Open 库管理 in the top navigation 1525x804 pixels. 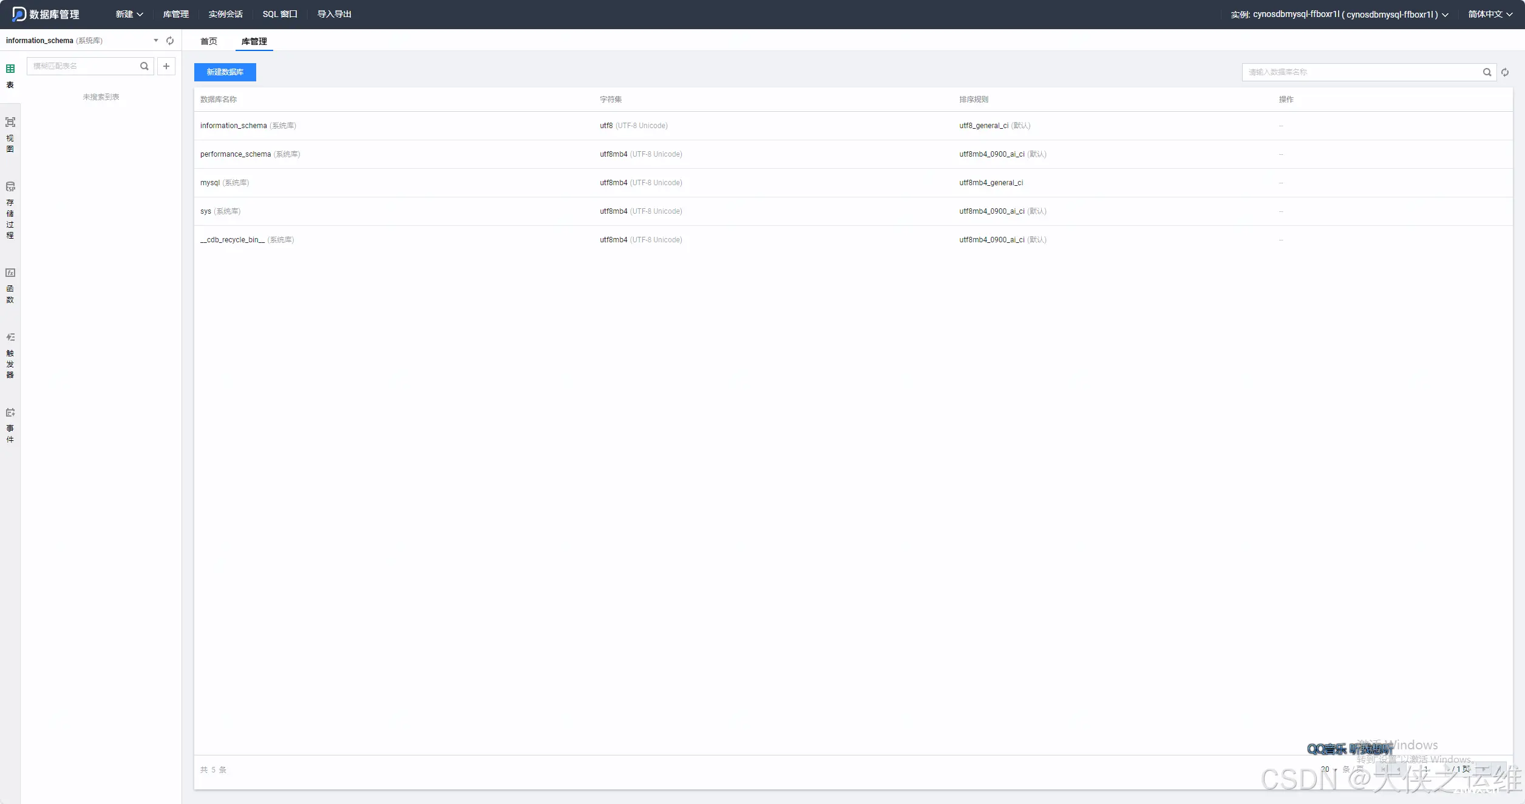coord(176,14)
